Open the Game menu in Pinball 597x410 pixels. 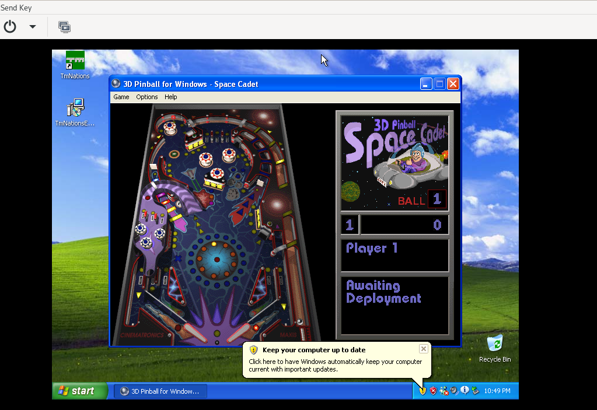pyautogui.click(x=121, y=97)
